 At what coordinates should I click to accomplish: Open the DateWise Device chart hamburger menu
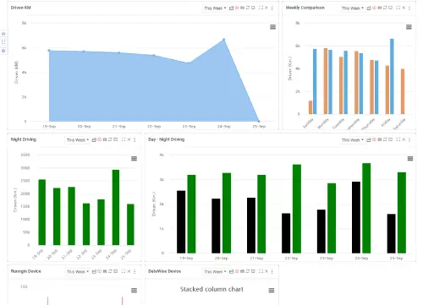(272, 290)
